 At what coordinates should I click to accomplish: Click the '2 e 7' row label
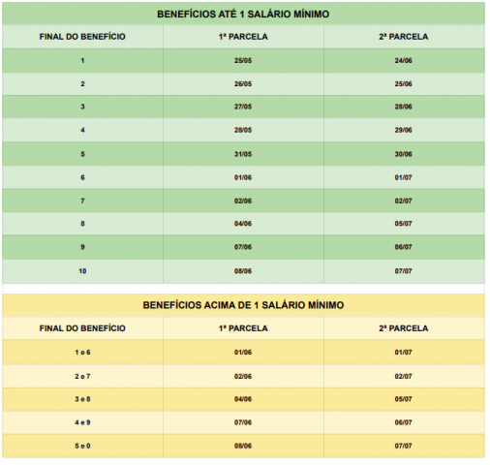(x=82, y=377)
